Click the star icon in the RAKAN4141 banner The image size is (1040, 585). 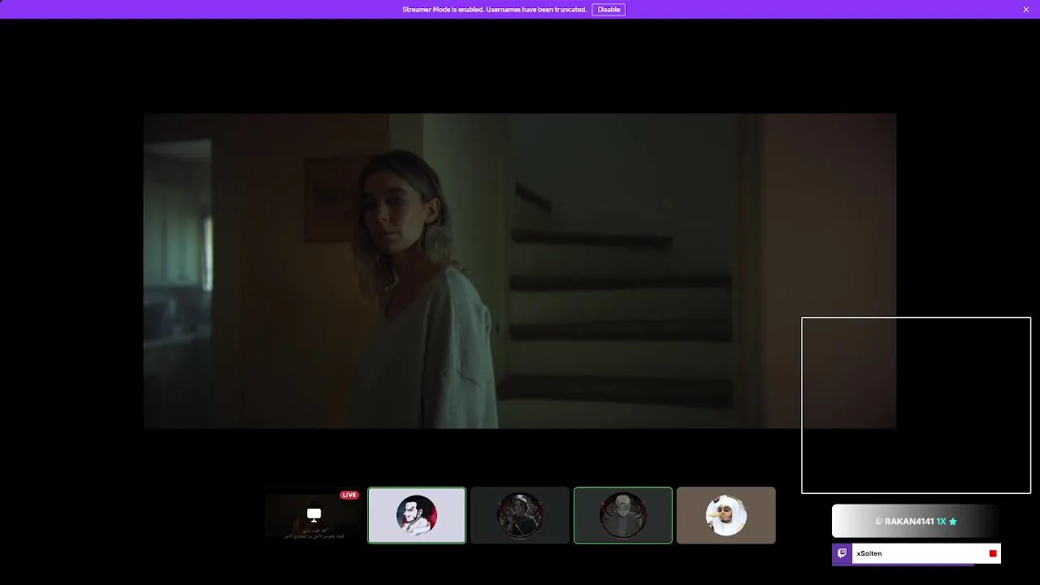953,522
